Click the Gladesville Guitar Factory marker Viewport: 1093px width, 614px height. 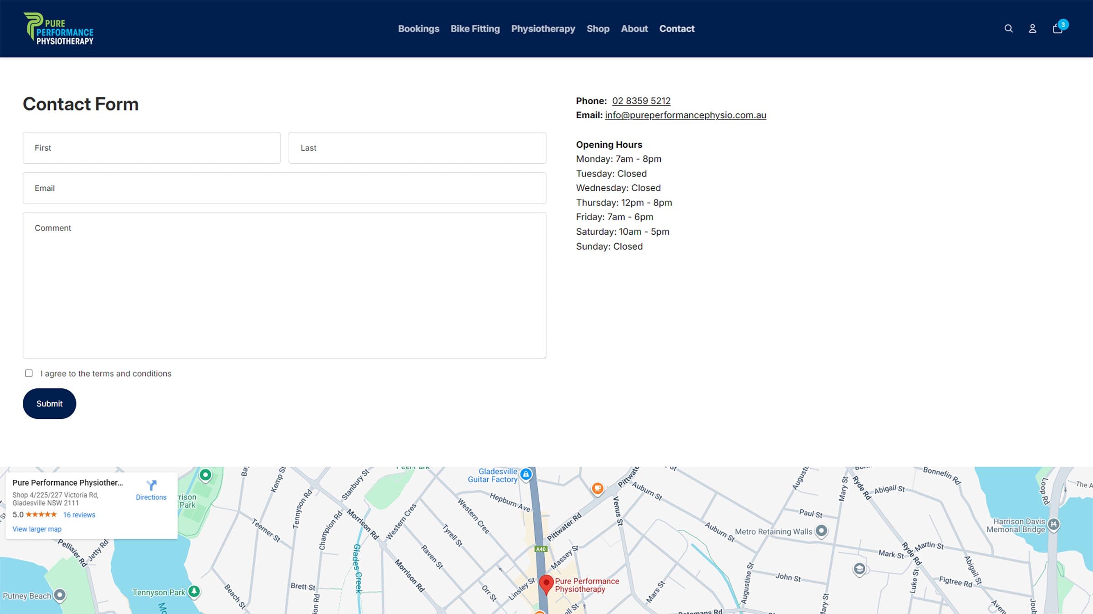point(526,474)
